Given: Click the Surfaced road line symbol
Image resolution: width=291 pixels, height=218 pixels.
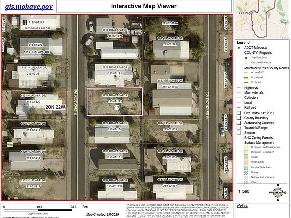Looking at the screenshot, I should [x=246, y=82].
